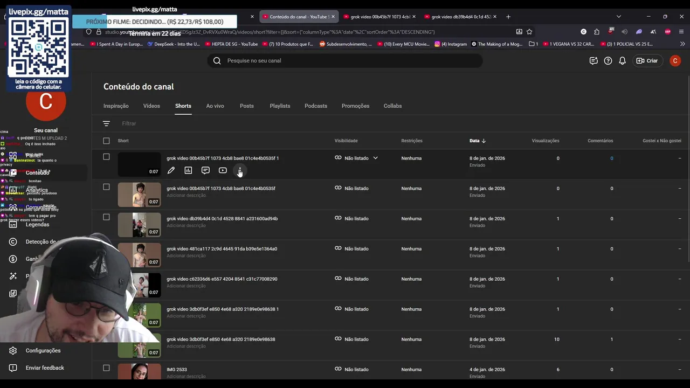Open analytics icon for the first Short

[188, 170]
